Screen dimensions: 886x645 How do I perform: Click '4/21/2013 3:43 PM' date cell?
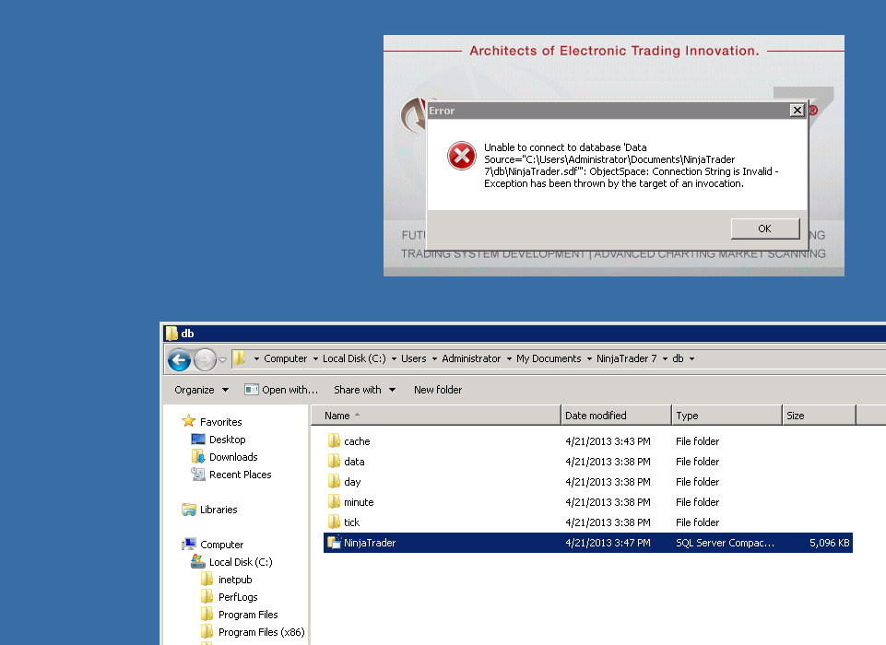(608, 441)
